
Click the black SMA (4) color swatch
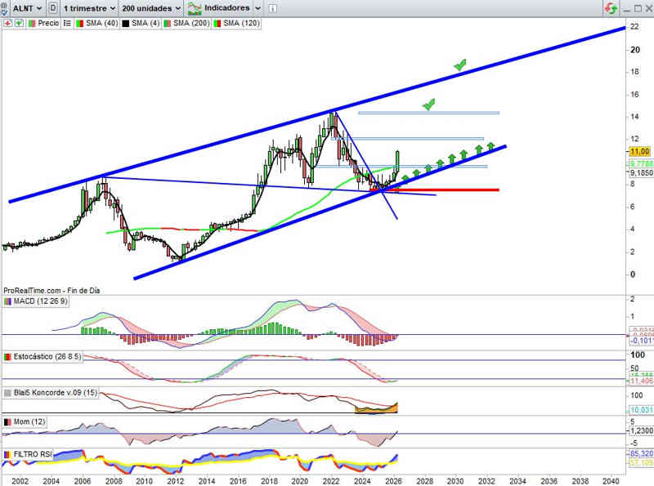(x=125, y=24)
